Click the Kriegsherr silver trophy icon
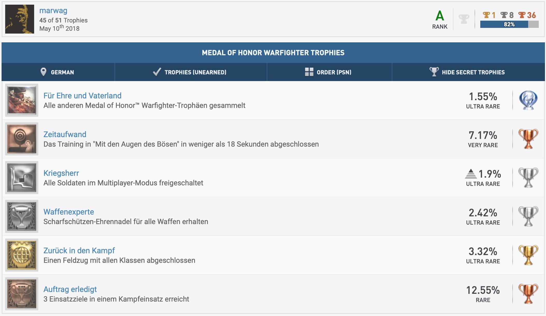Screen dimensions: 546x316 (x=528, y=178)
